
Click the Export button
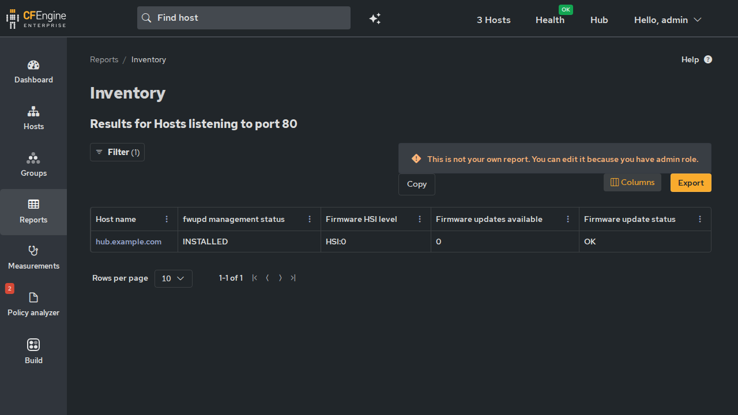click(691, 183)
